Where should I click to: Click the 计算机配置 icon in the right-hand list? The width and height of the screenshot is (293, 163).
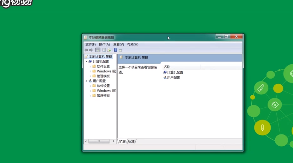165,72
